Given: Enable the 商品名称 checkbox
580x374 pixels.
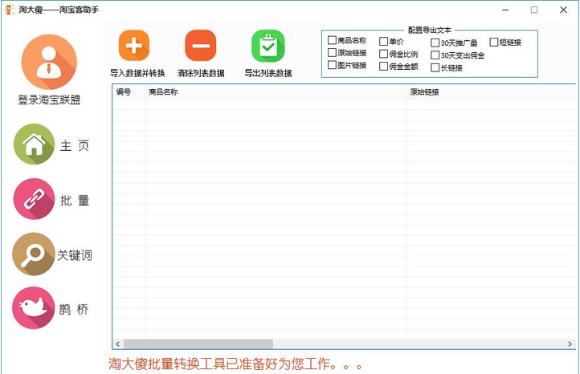Looking at the screenshot, I should 332,40.
